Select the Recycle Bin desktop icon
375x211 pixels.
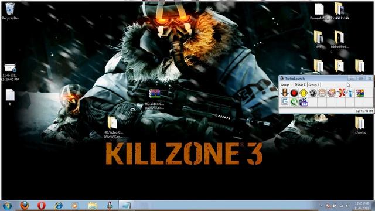[10, 11]
